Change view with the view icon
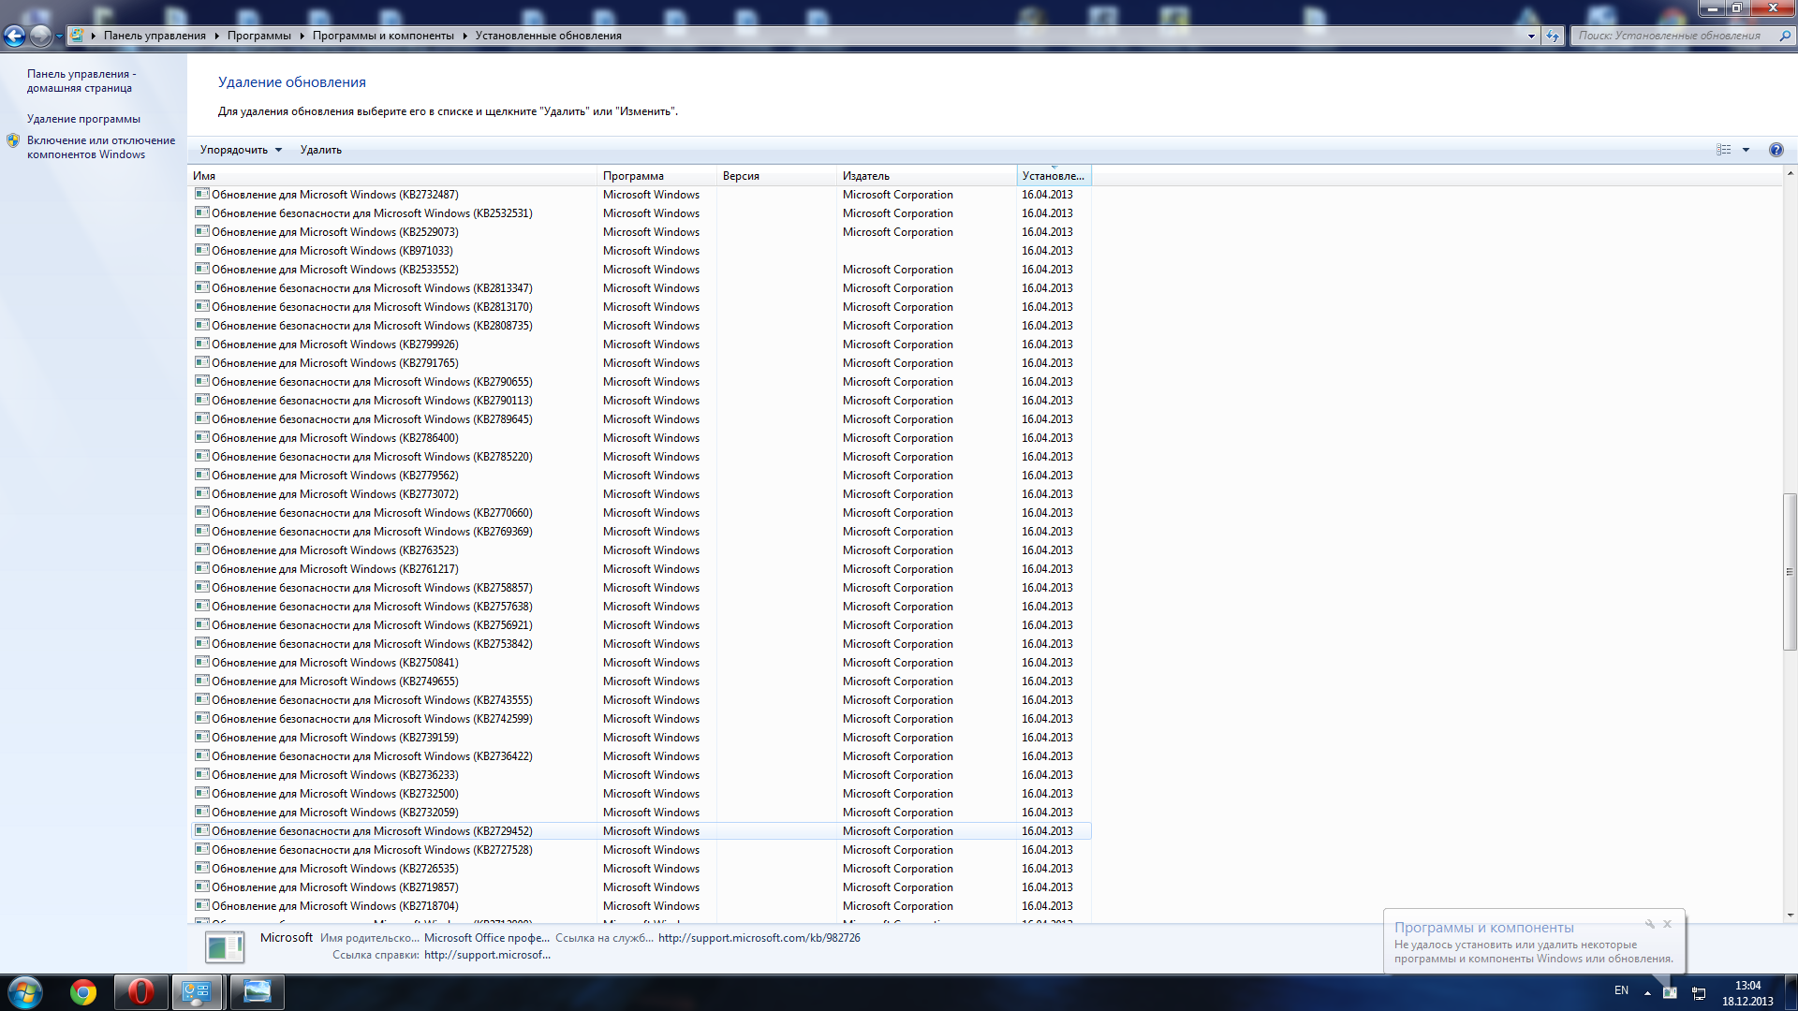The height and width of the screenshot is (1011, 1798). pos(1723,150)
